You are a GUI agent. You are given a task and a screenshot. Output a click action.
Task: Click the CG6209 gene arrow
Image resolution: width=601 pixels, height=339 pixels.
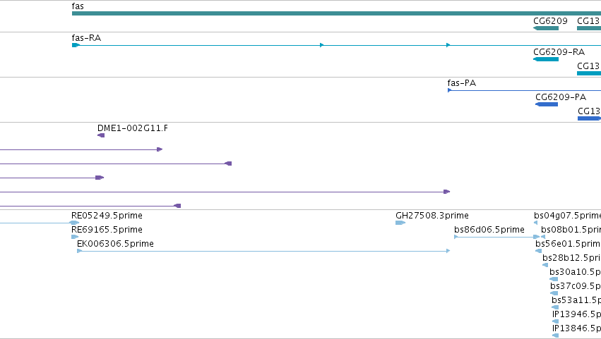[546, 28]
